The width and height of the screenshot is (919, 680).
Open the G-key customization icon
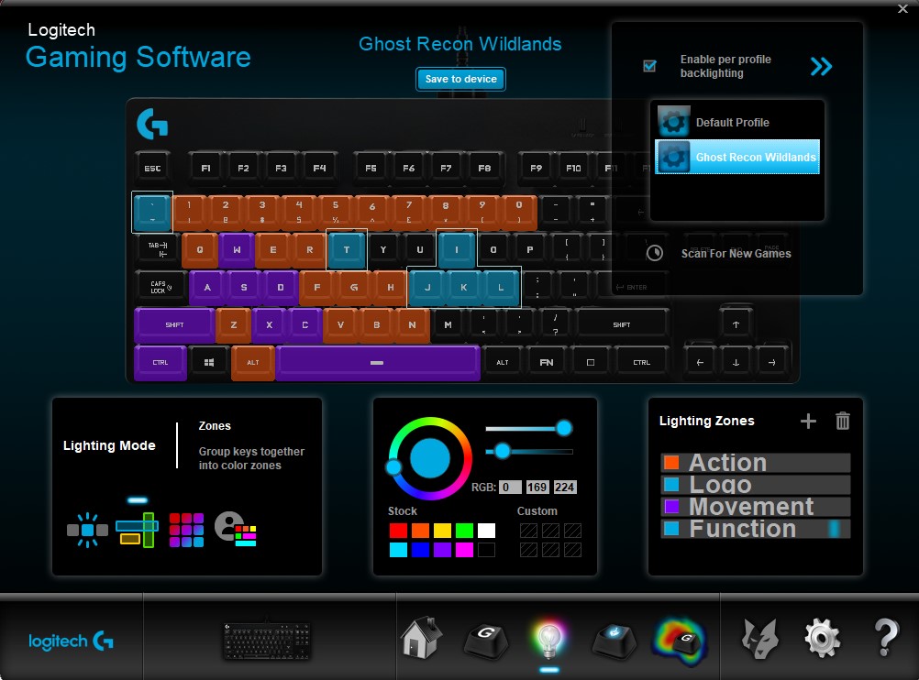[486, 640]
